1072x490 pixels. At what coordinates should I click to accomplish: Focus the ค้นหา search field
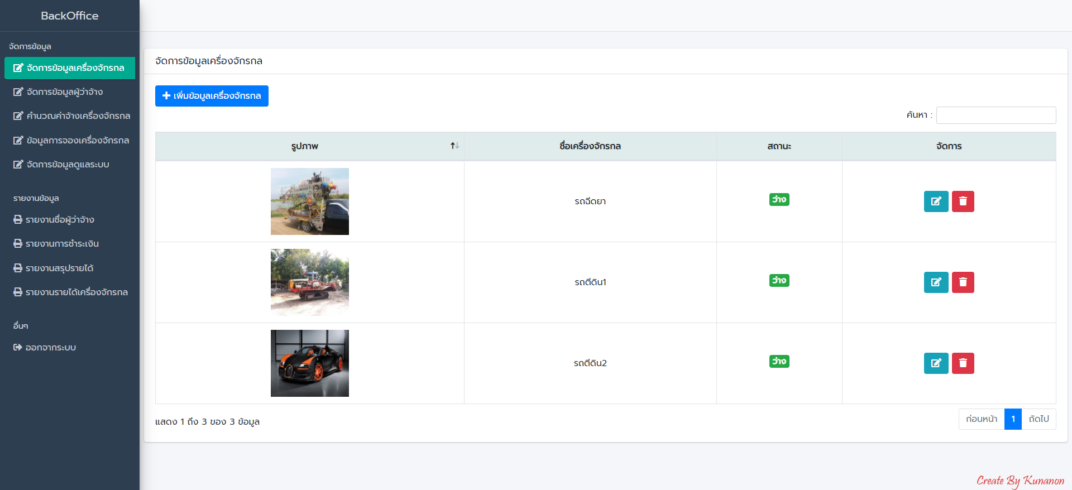point(996,115)
